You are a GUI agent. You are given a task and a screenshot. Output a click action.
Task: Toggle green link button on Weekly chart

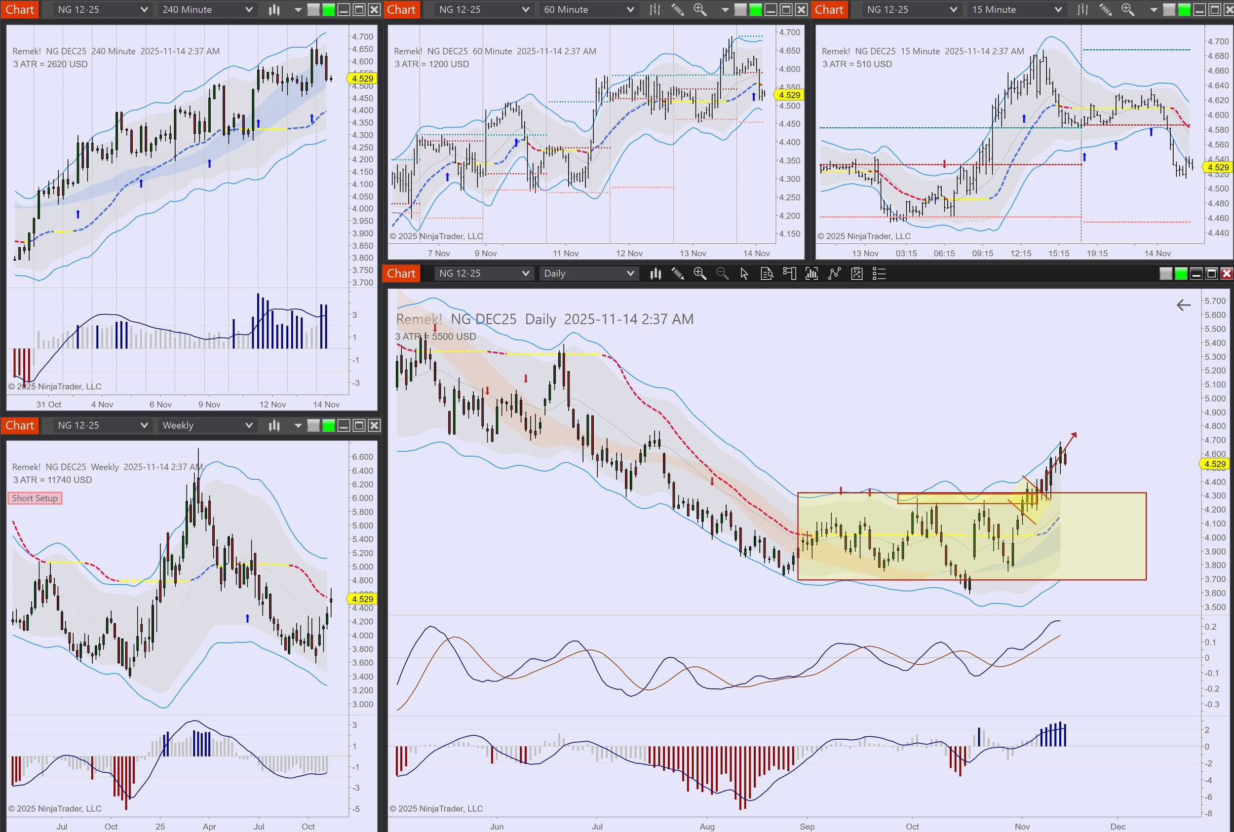point(329,425)
